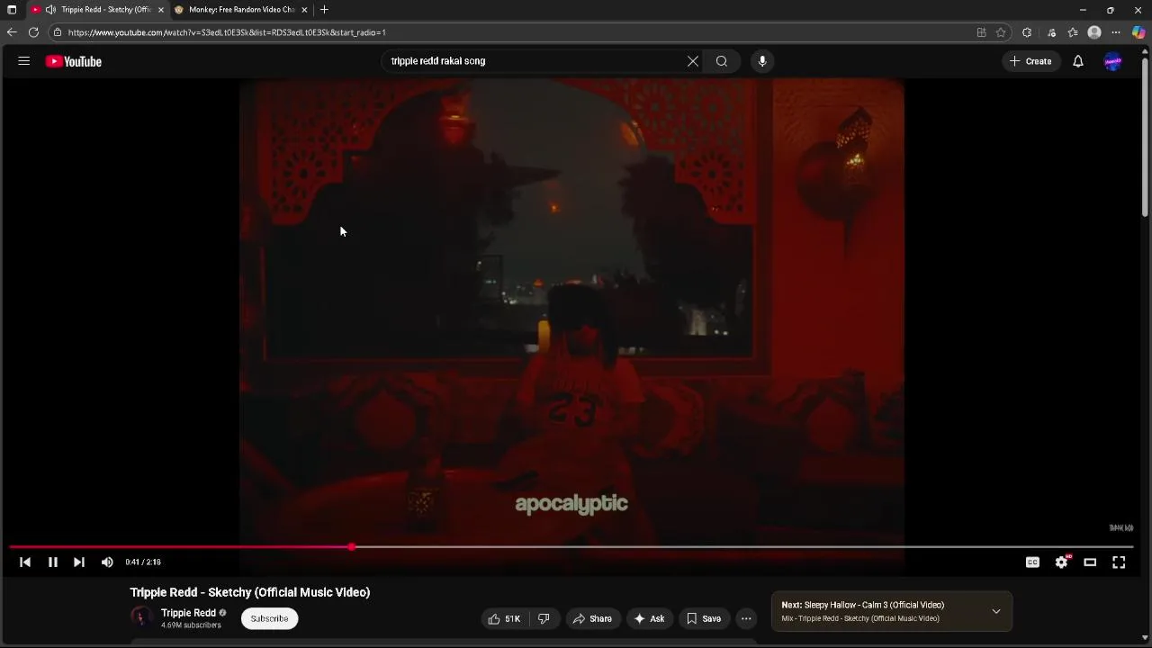This screenshot has height=648, width=1152.
Task: Open YouTube notifications bell
Action: tap(1078, 61)
